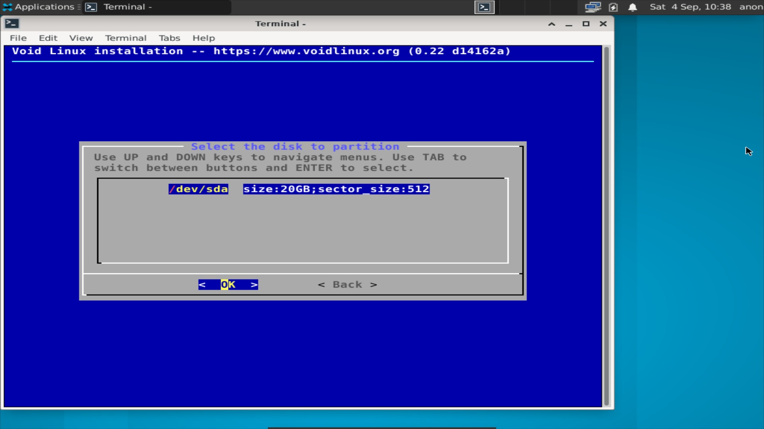The width and height of the screenshot is (764, 429).
Task: Click the terminal launcher in the top-right panel
Action: [484, 7]
